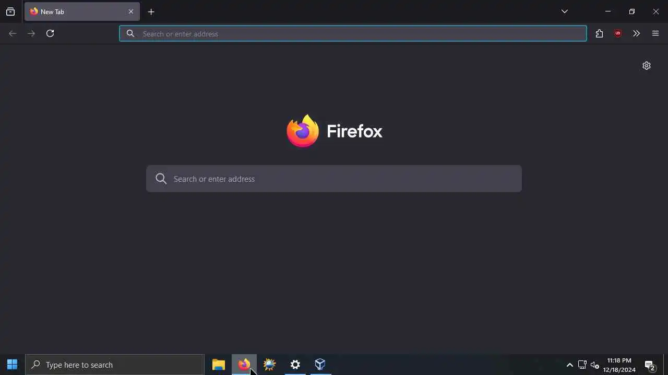Open the notification center icon
The image size is (668, 375).
(650, 365)
